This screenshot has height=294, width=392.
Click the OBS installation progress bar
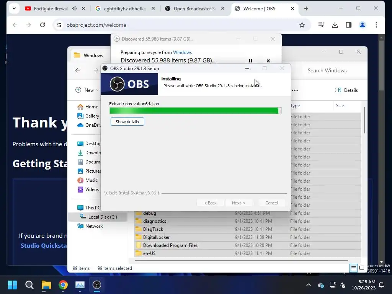196,111
